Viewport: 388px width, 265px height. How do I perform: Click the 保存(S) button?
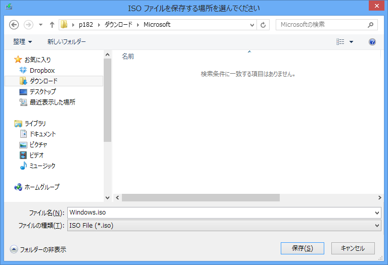(303, 248)
